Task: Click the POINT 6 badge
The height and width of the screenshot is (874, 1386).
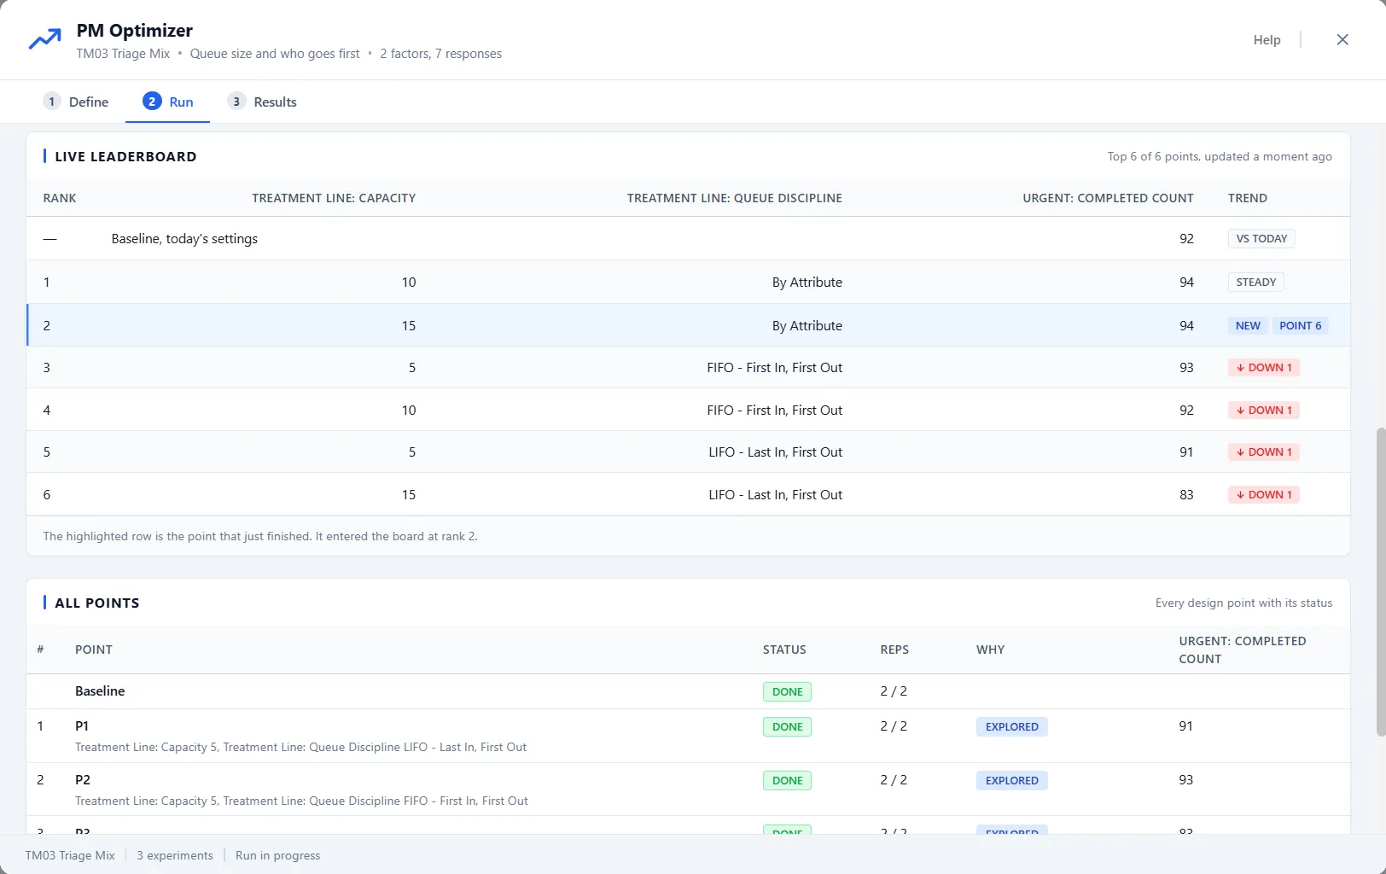Action: coord(1300,326)
